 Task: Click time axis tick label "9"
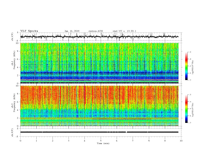(165, 141)
